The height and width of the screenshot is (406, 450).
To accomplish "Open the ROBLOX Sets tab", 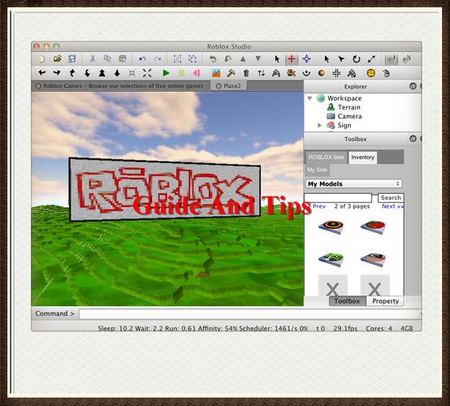I will point(327,158).
